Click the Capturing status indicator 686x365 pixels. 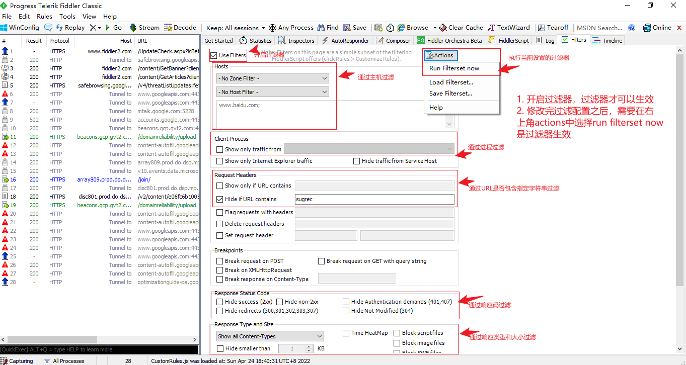[x=17, y=361]
